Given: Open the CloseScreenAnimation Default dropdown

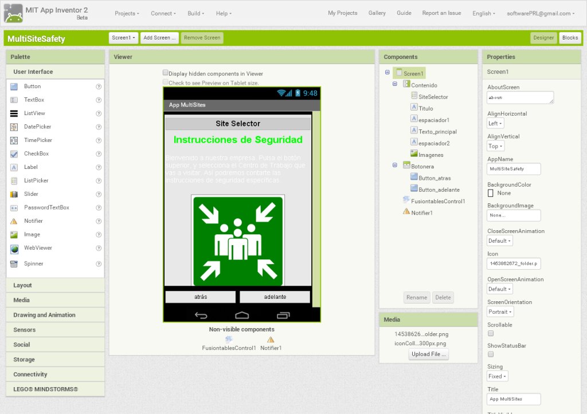Looking at the screenshot, I should (499, 241).
